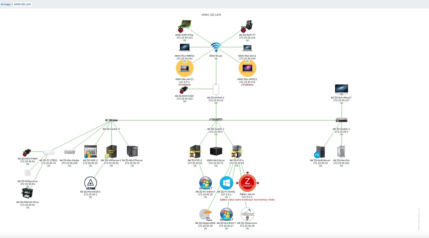Image resolution: width=429 pixels, height=238 pixels.
Task: Click the AW ZG-Mac-iMac27 host icon
Action: tap(341, 88)
